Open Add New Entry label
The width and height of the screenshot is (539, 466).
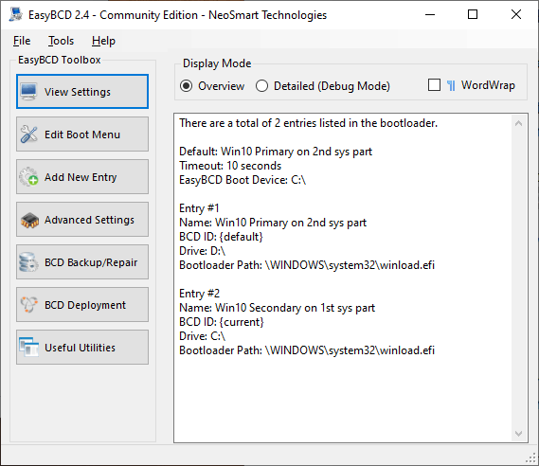(x=81, y=177)
